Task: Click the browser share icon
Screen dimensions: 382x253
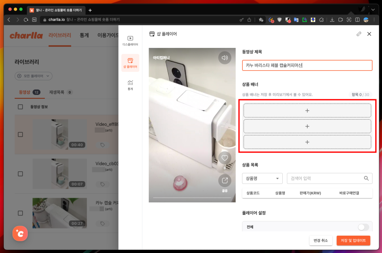Action: pyautogui.click(x=249, y=20)
